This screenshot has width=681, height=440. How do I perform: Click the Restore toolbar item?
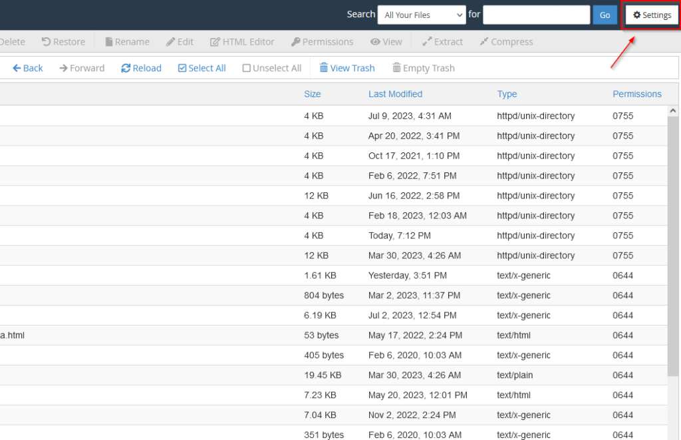point(63,42)
